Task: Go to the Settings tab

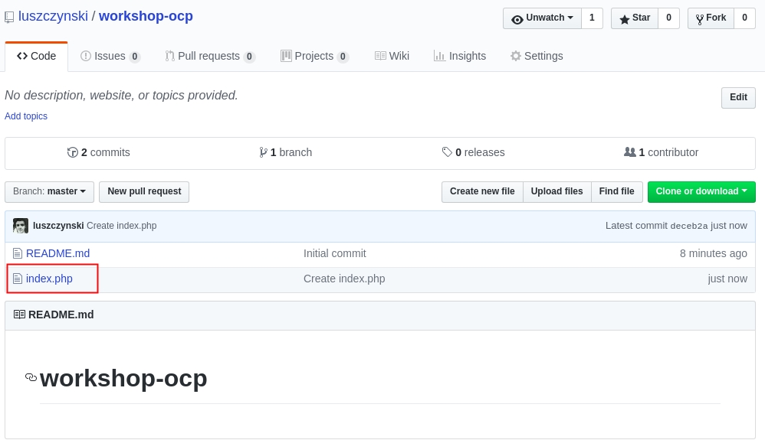Action: [x=537, y=56]
